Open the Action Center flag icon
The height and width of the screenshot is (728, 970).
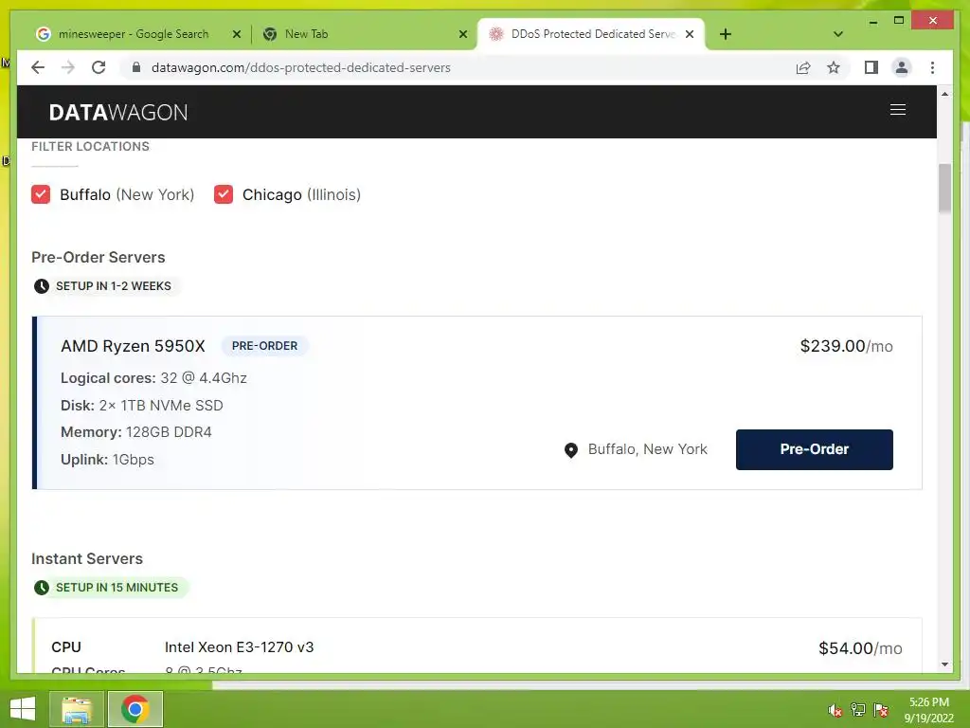click(x=881, y=710)
